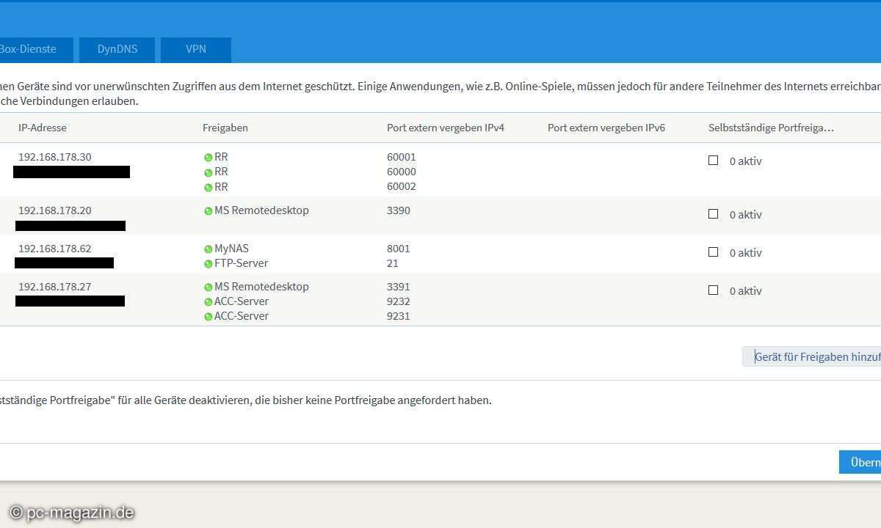Click FTP-Server share entry
881x528 pixels.
tap(241, 263)
